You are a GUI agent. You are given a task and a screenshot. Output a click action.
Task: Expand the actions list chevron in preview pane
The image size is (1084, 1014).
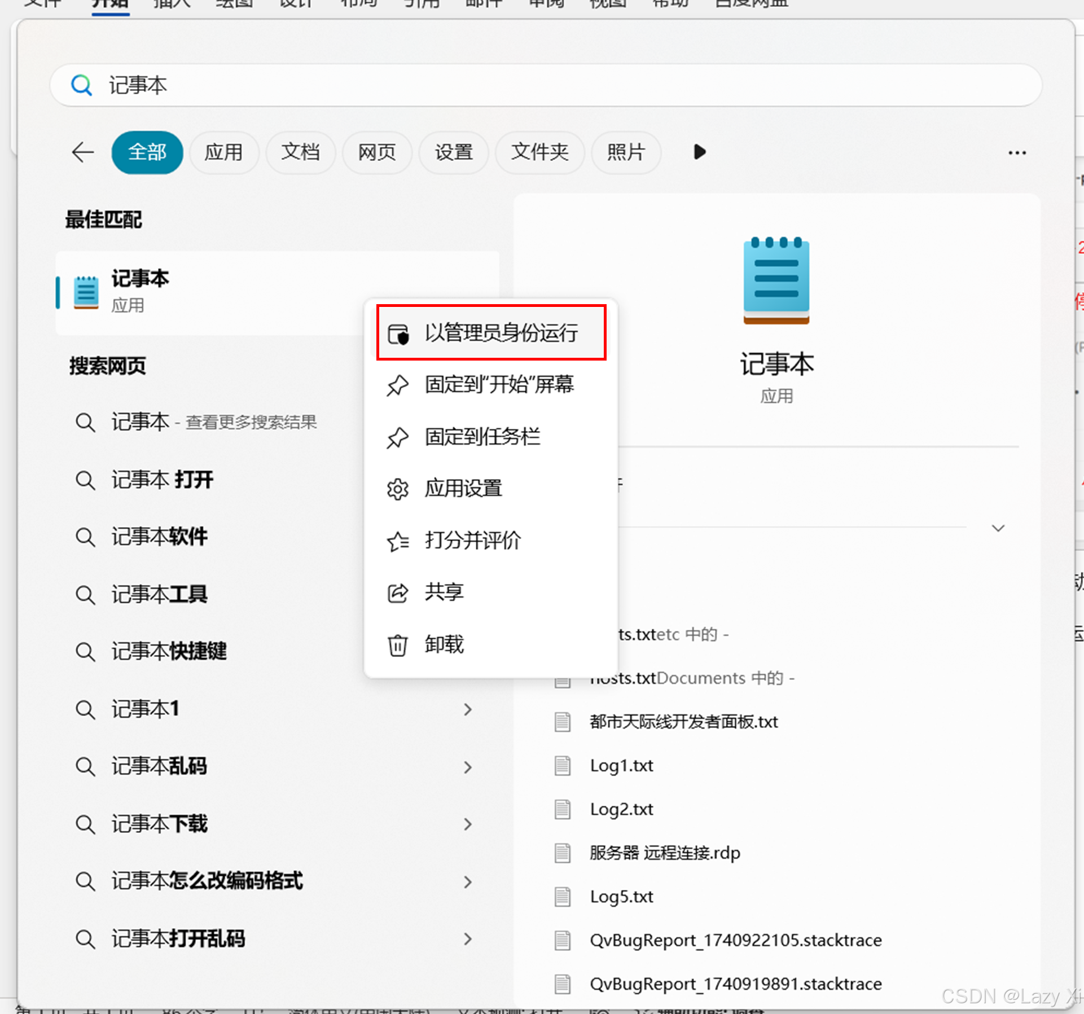pos(998,528)
